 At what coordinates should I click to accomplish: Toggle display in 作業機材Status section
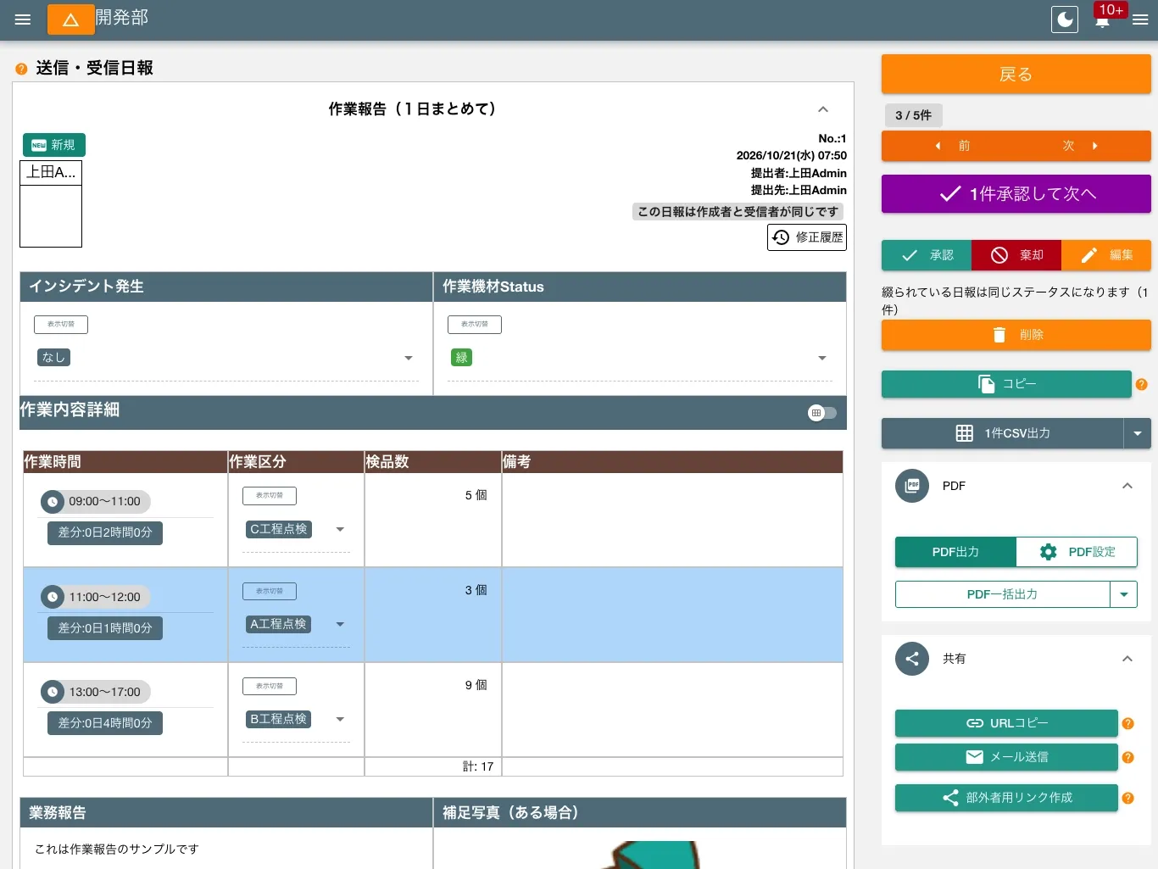coord(475,324)
